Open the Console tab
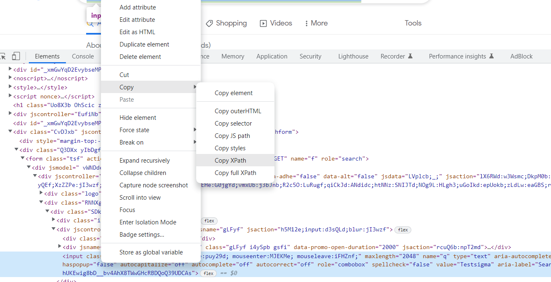The width and height of the screenshot is (551, 282). [x=83, y=56]
